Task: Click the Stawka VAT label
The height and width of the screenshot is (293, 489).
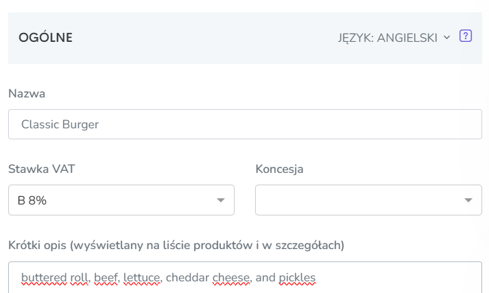Action: coord(41,169)
